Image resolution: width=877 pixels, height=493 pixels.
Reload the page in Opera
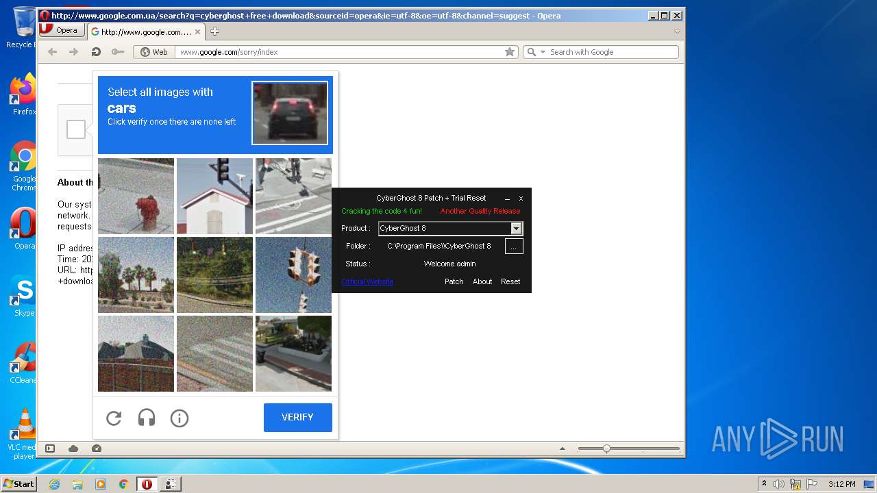pyautogui.click(x=96, y=52)
